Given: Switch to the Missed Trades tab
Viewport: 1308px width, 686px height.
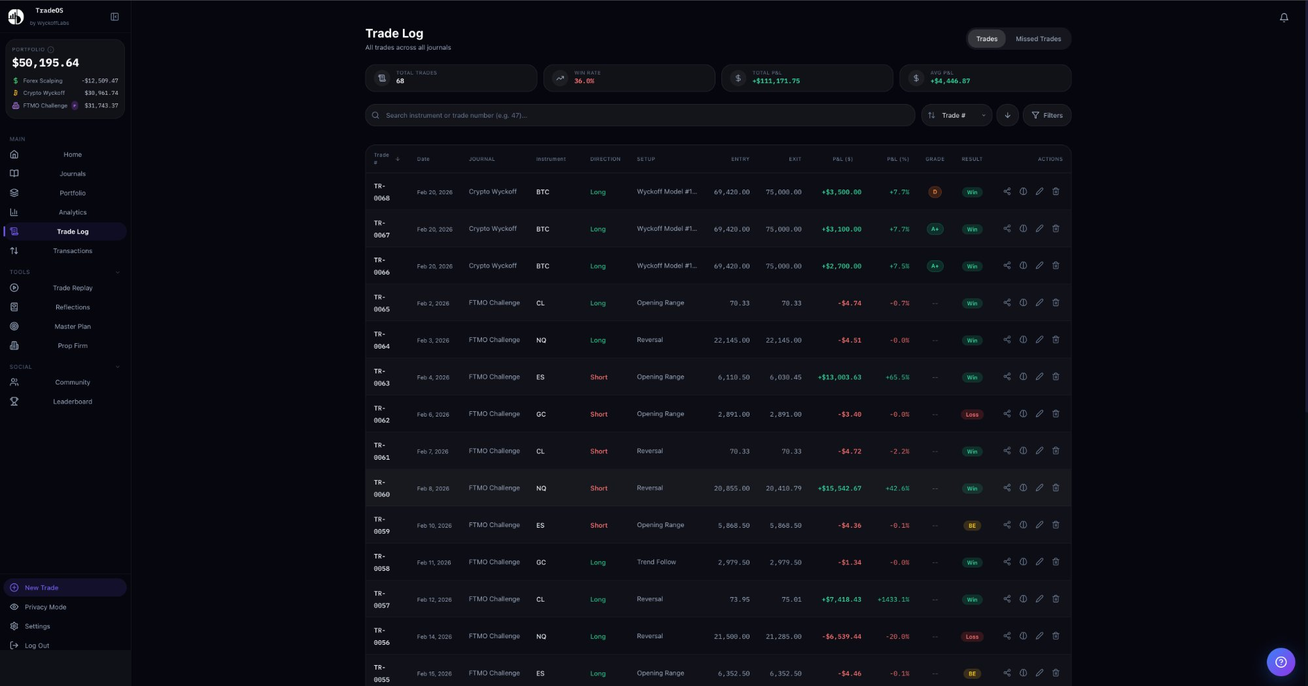Looking at the screenshot, I should point(1038,39).
